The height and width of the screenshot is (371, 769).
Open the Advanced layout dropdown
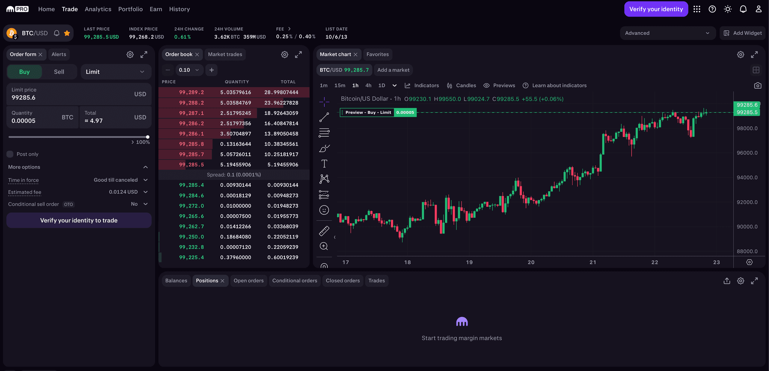[667, 33]
